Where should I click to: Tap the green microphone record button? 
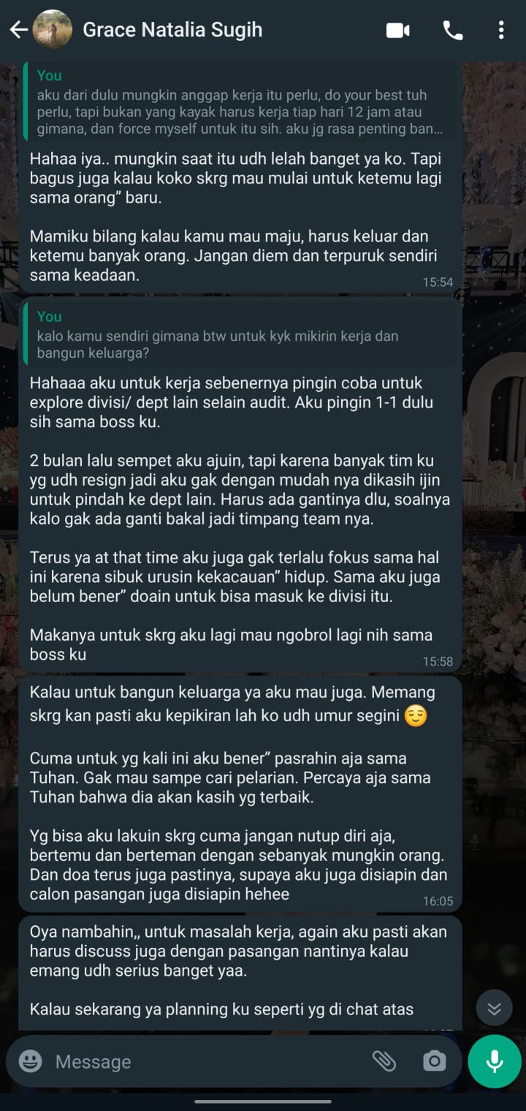click(x=495, y=1061)
